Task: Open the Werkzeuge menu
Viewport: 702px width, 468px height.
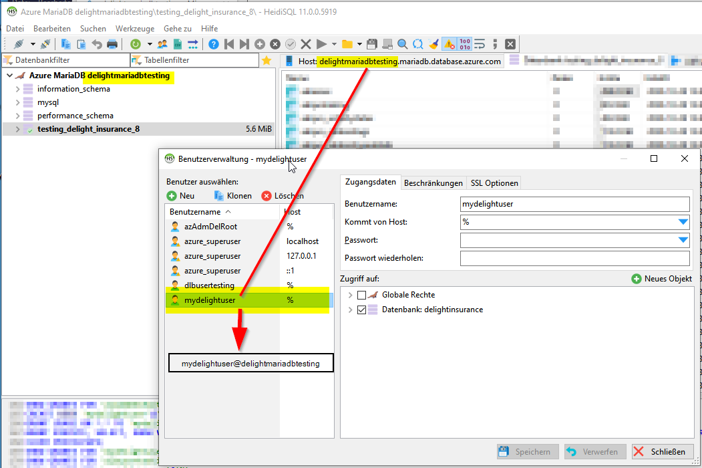Action: 134,28
